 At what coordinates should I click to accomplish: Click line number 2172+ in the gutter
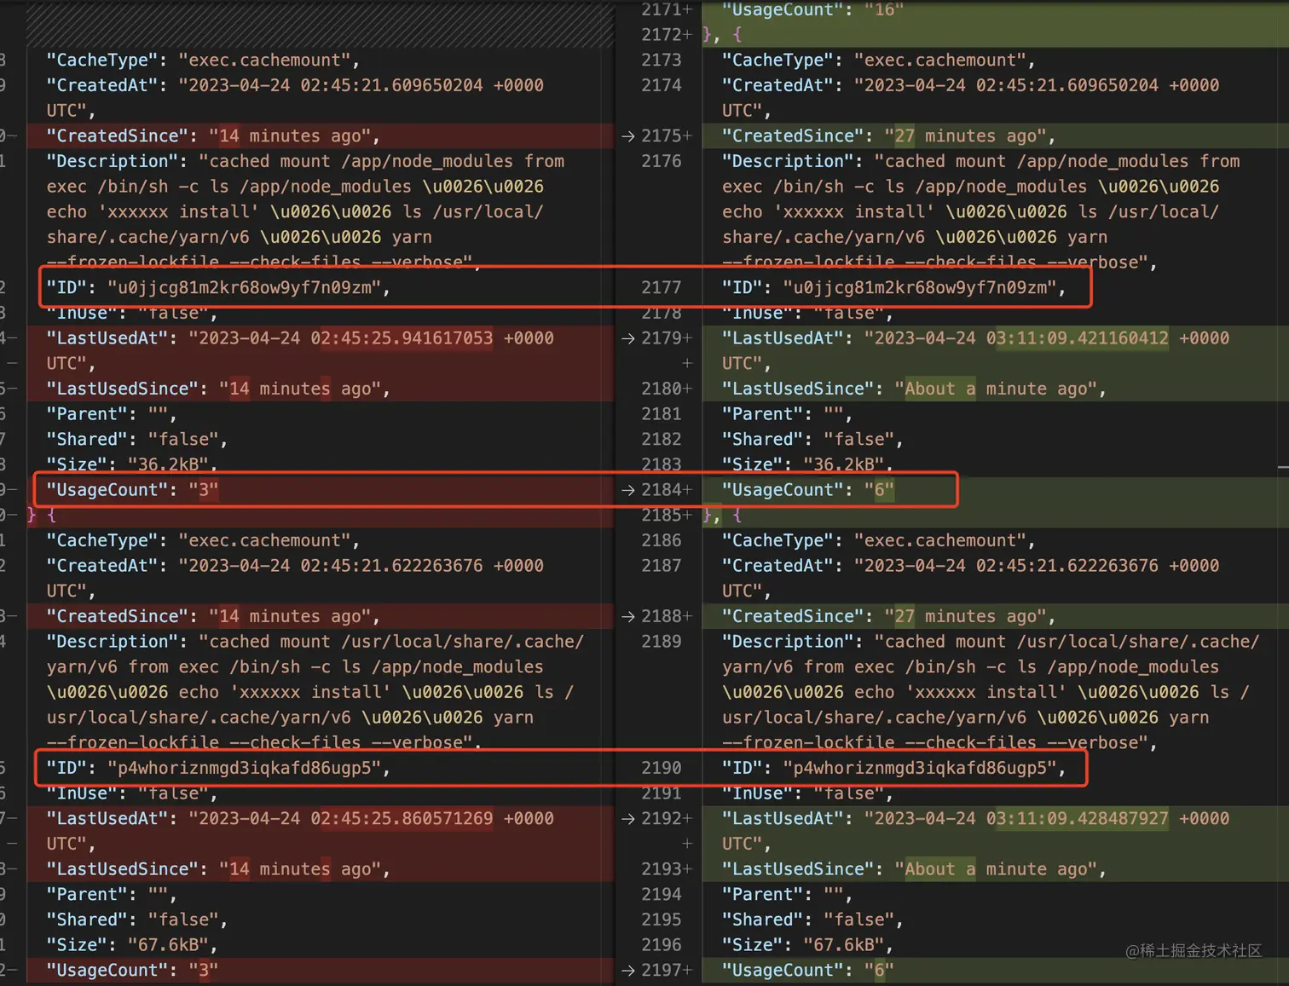click(x=667, y=35)
